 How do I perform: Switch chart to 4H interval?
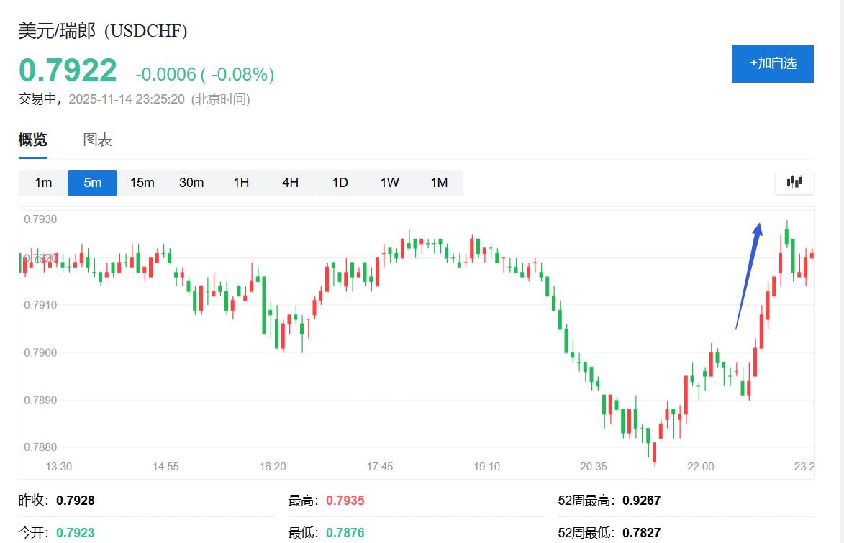point(290,183)
